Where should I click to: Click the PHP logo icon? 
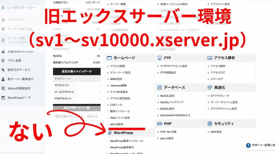(x=160, y=124)
